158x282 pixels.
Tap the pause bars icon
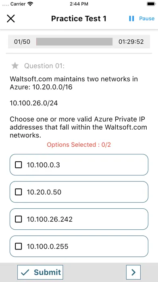coord(131,19)
